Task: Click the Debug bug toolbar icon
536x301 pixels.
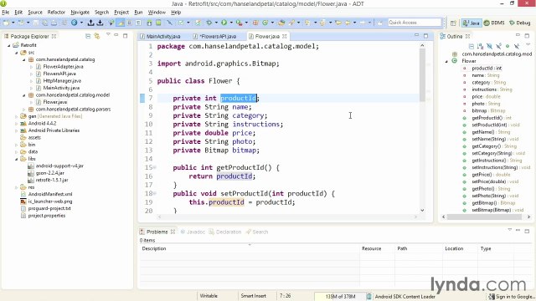Action: [x=209, y=23]
